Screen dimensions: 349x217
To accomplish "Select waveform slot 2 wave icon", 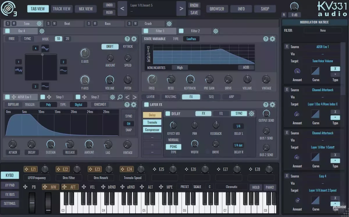I will (x=63, y=70).
